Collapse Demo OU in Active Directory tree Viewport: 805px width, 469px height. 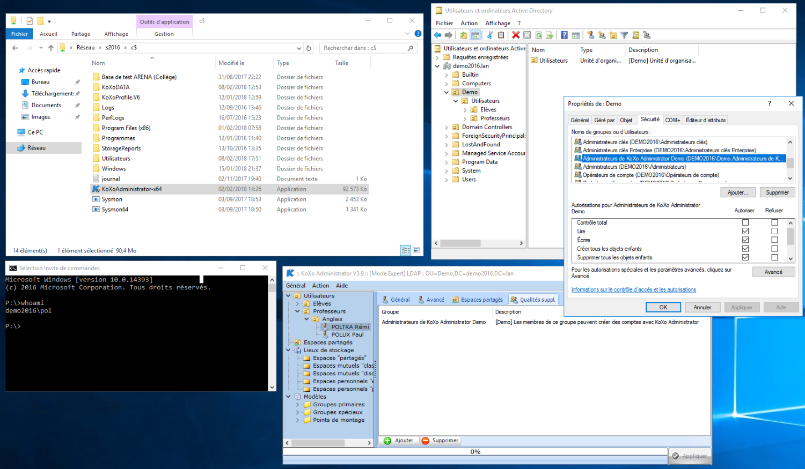pyautogui.click(x=447, y=92)
